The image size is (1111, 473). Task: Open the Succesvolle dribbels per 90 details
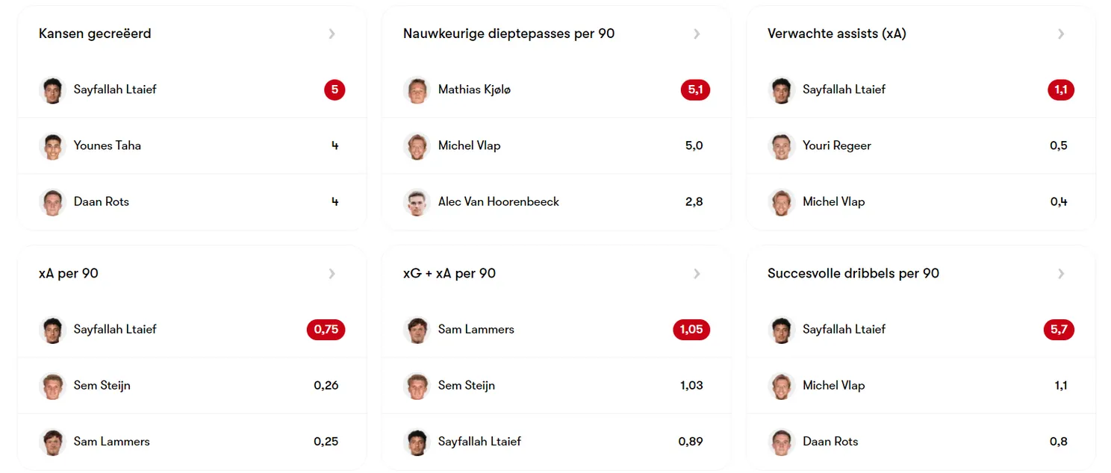point(1061,273)
